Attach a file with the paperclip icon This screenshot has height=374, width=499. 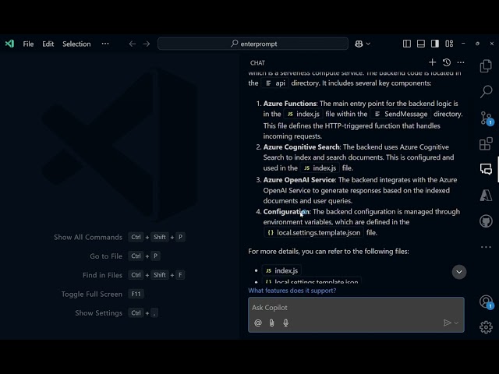[271, 323]
